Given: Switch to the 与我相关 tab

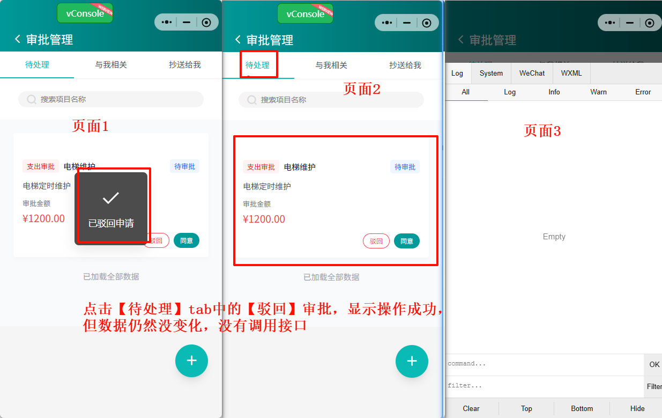Looking at the screenshot, I should pos(111,64).
